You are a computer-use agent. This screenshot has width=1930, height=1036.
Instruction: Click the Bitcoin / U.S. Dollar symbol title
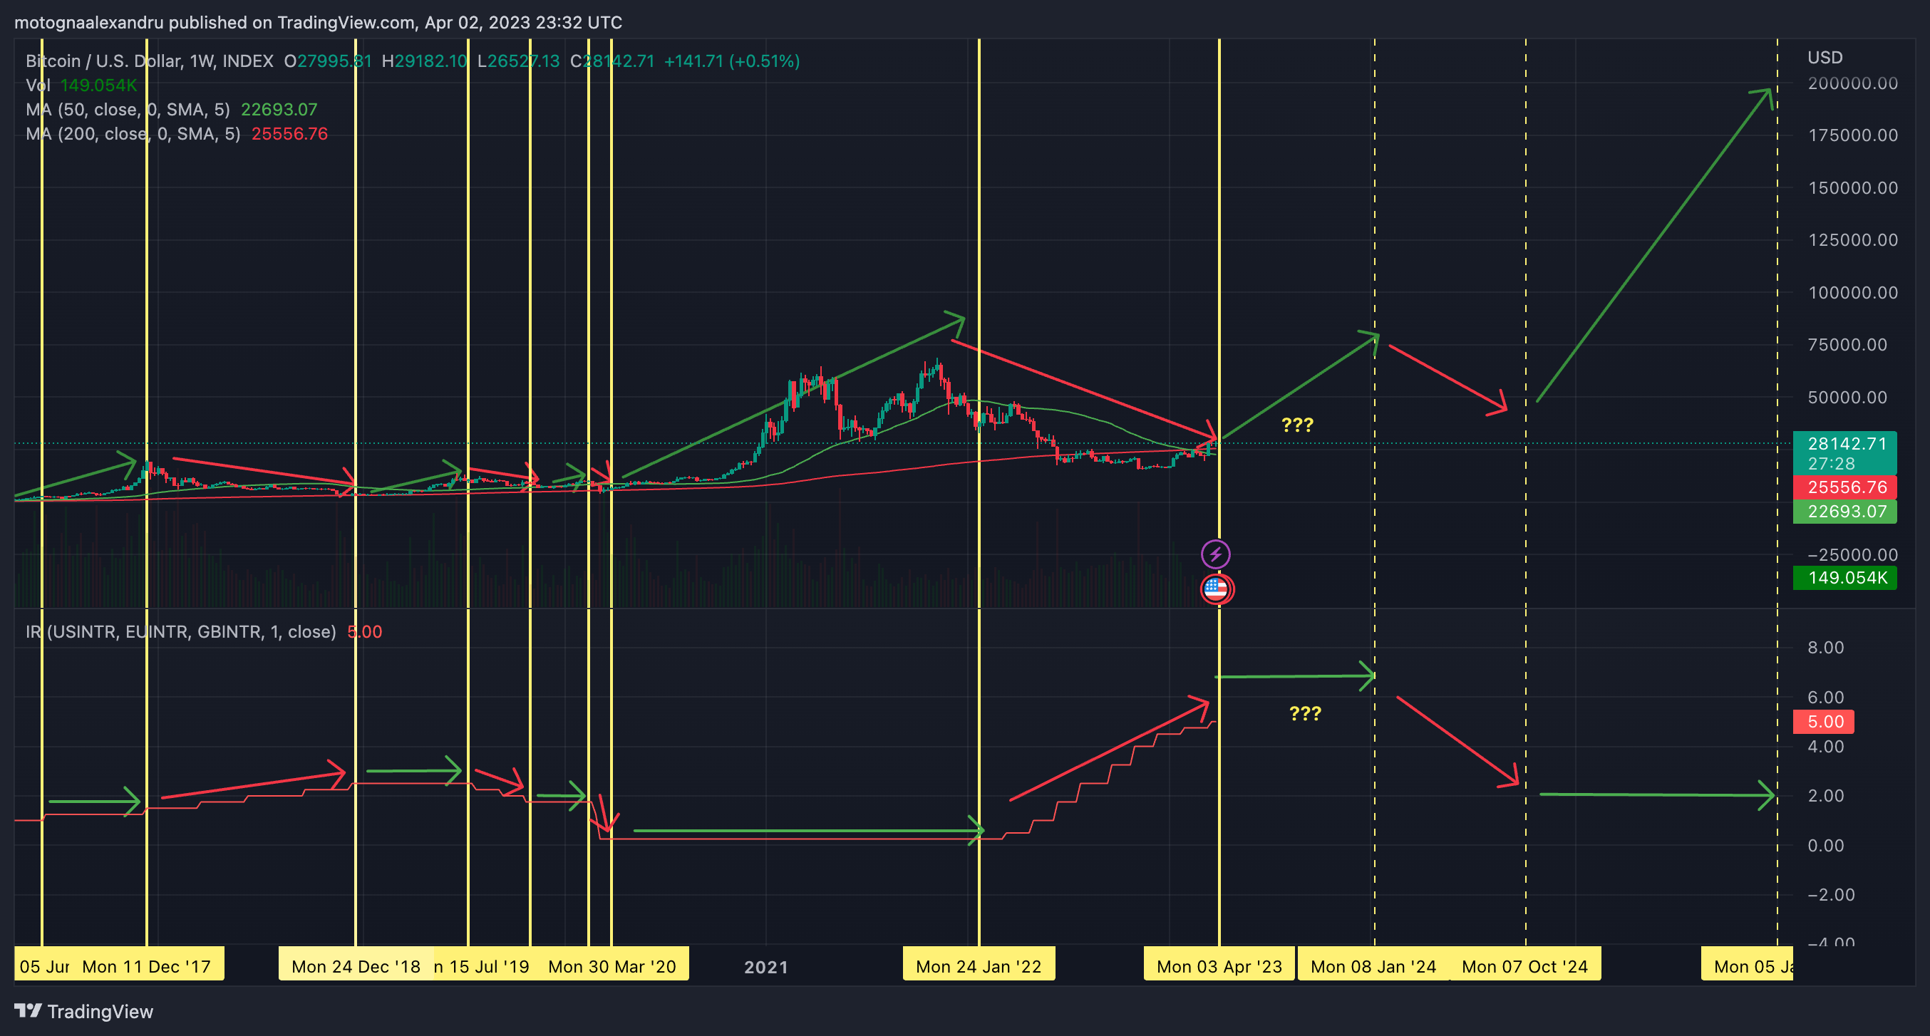tap(149, 61)
